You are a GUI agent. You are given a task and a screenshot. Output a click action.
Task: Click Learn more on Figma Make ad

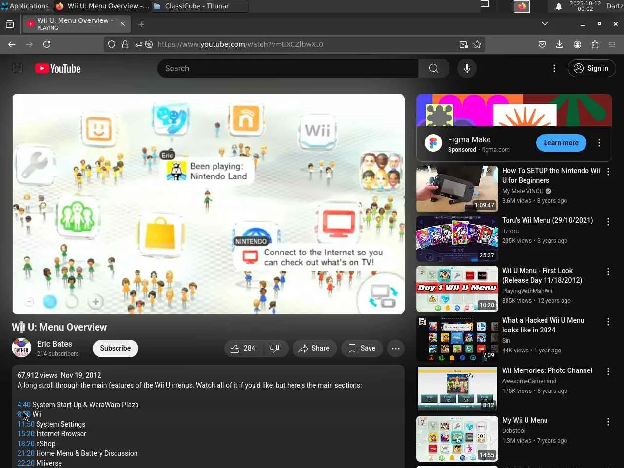[x=561, y=143]
